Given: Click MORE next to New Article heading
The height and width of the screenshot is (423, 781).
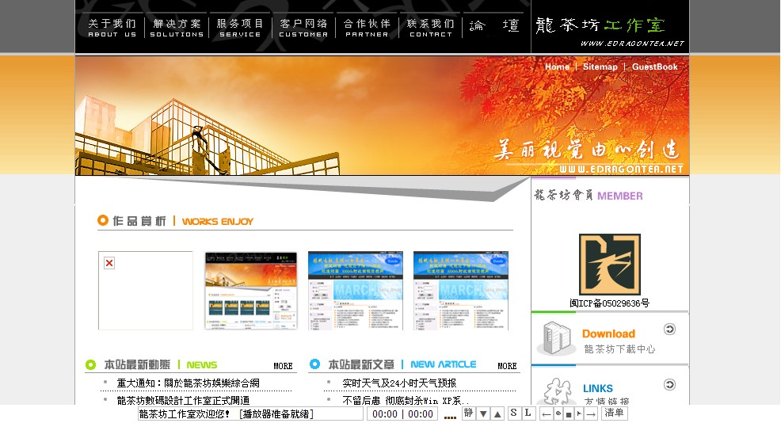Looking at the screenshot, I should [507, 366].
